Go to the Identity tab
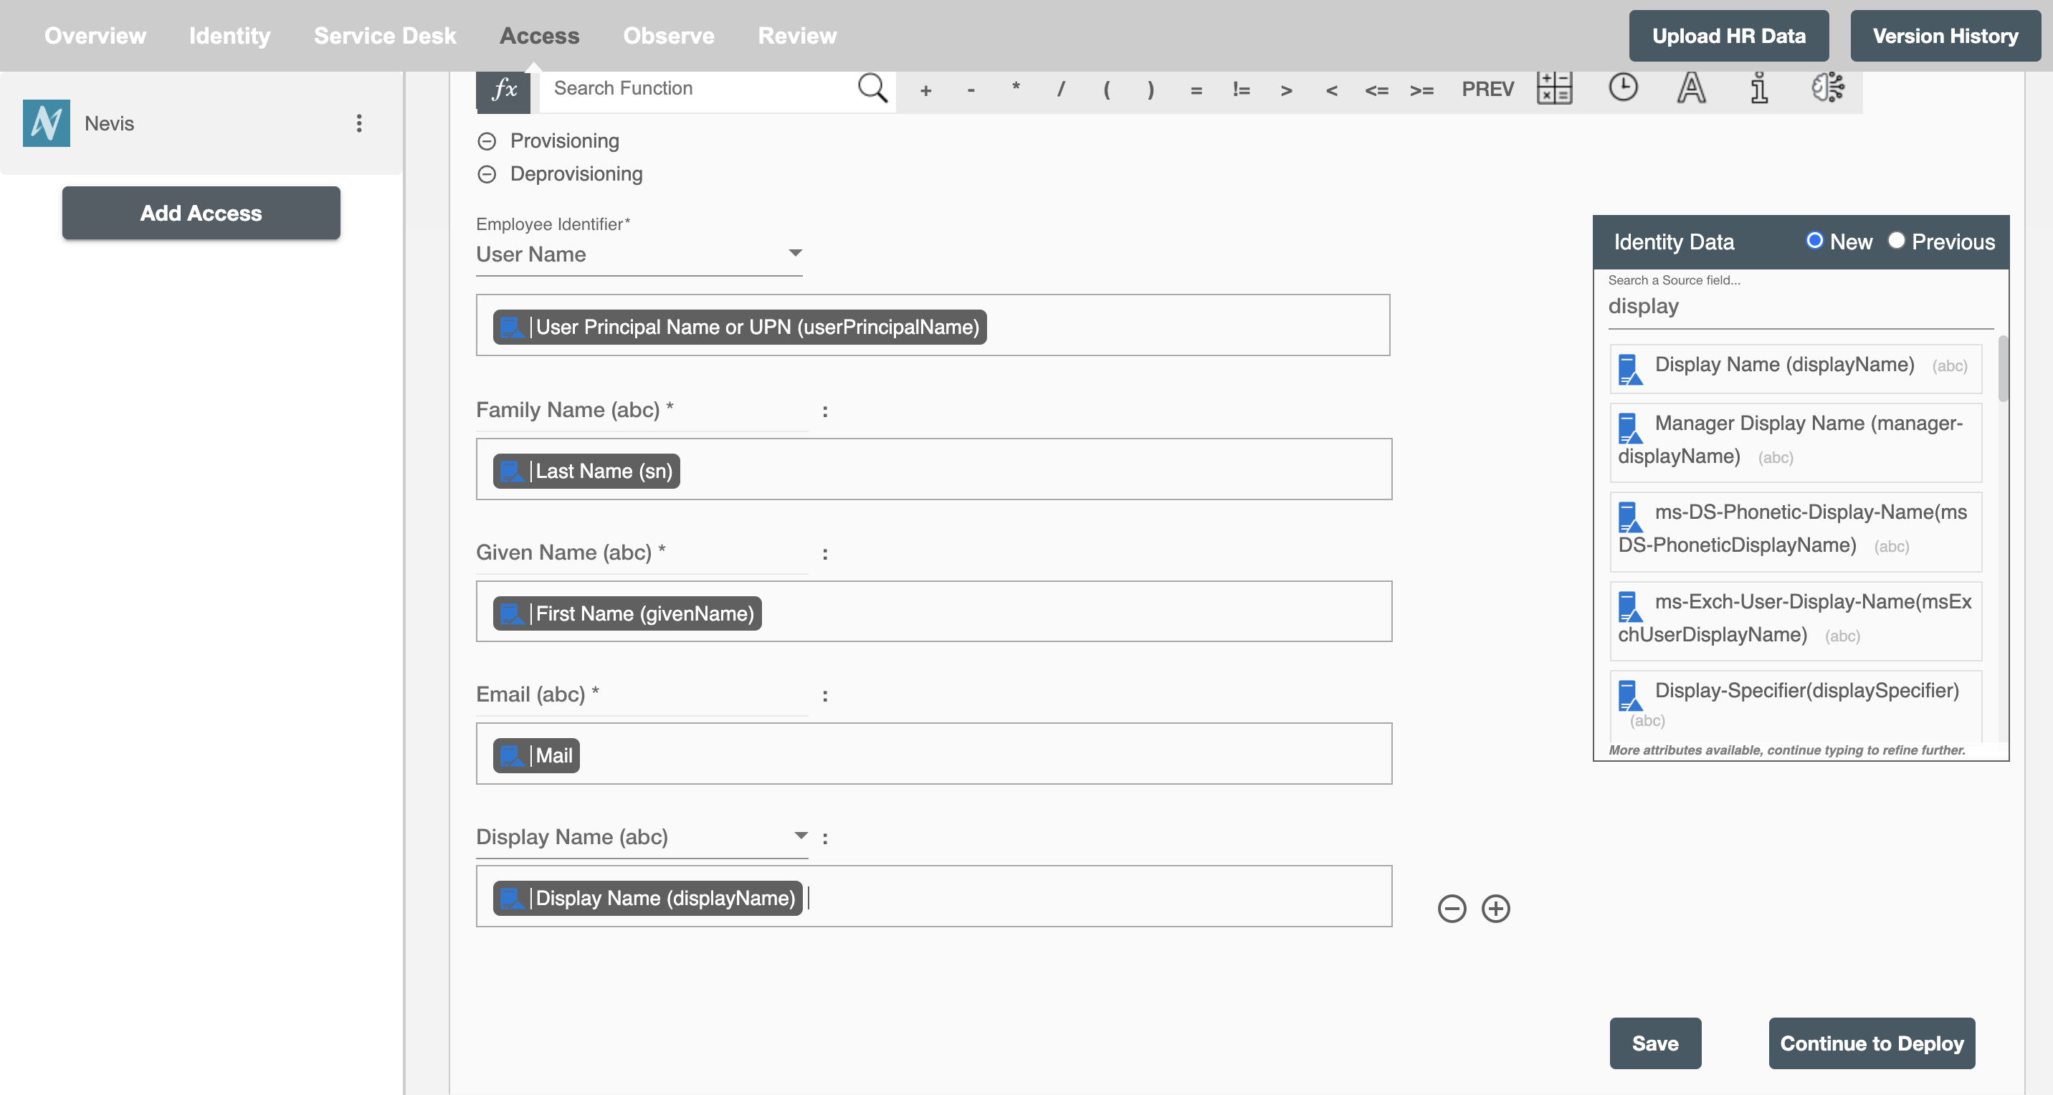The width and height of the screenshot is (2053, 1095). click(229, 36)
